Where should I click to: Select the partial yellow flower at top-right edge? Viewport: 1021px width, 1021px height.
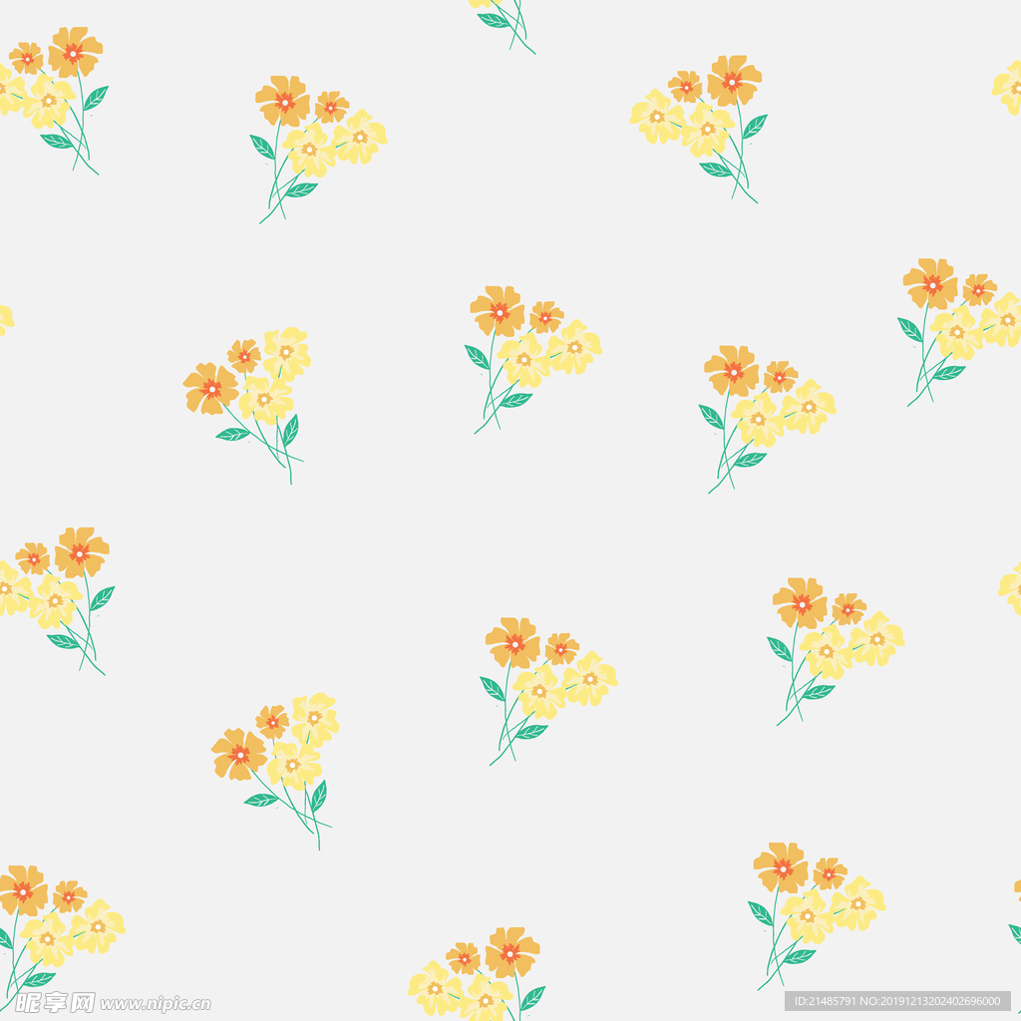pyautogui.click(x=1008, y=88)
